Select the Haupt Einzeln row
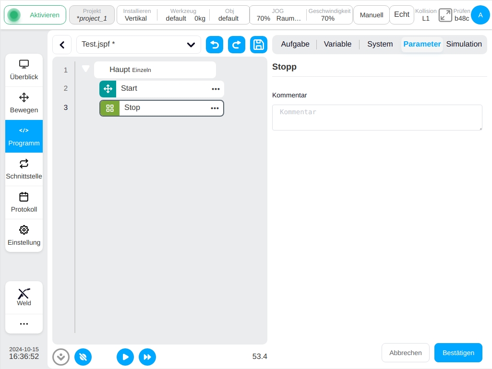 pos(155,70)
